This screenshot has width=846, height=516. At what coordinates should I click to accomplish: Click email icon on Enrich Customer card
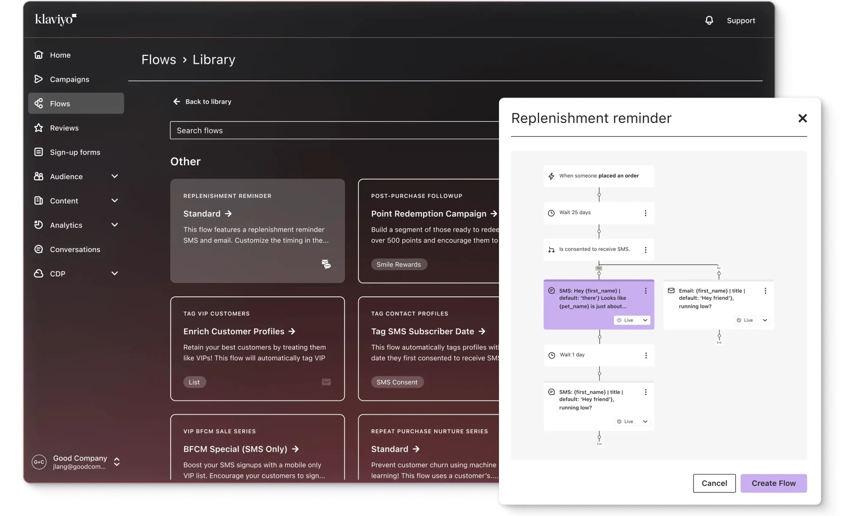(326, 382)
